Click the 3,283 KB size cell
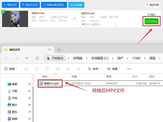The image size is (163, 122). (141, 83)
